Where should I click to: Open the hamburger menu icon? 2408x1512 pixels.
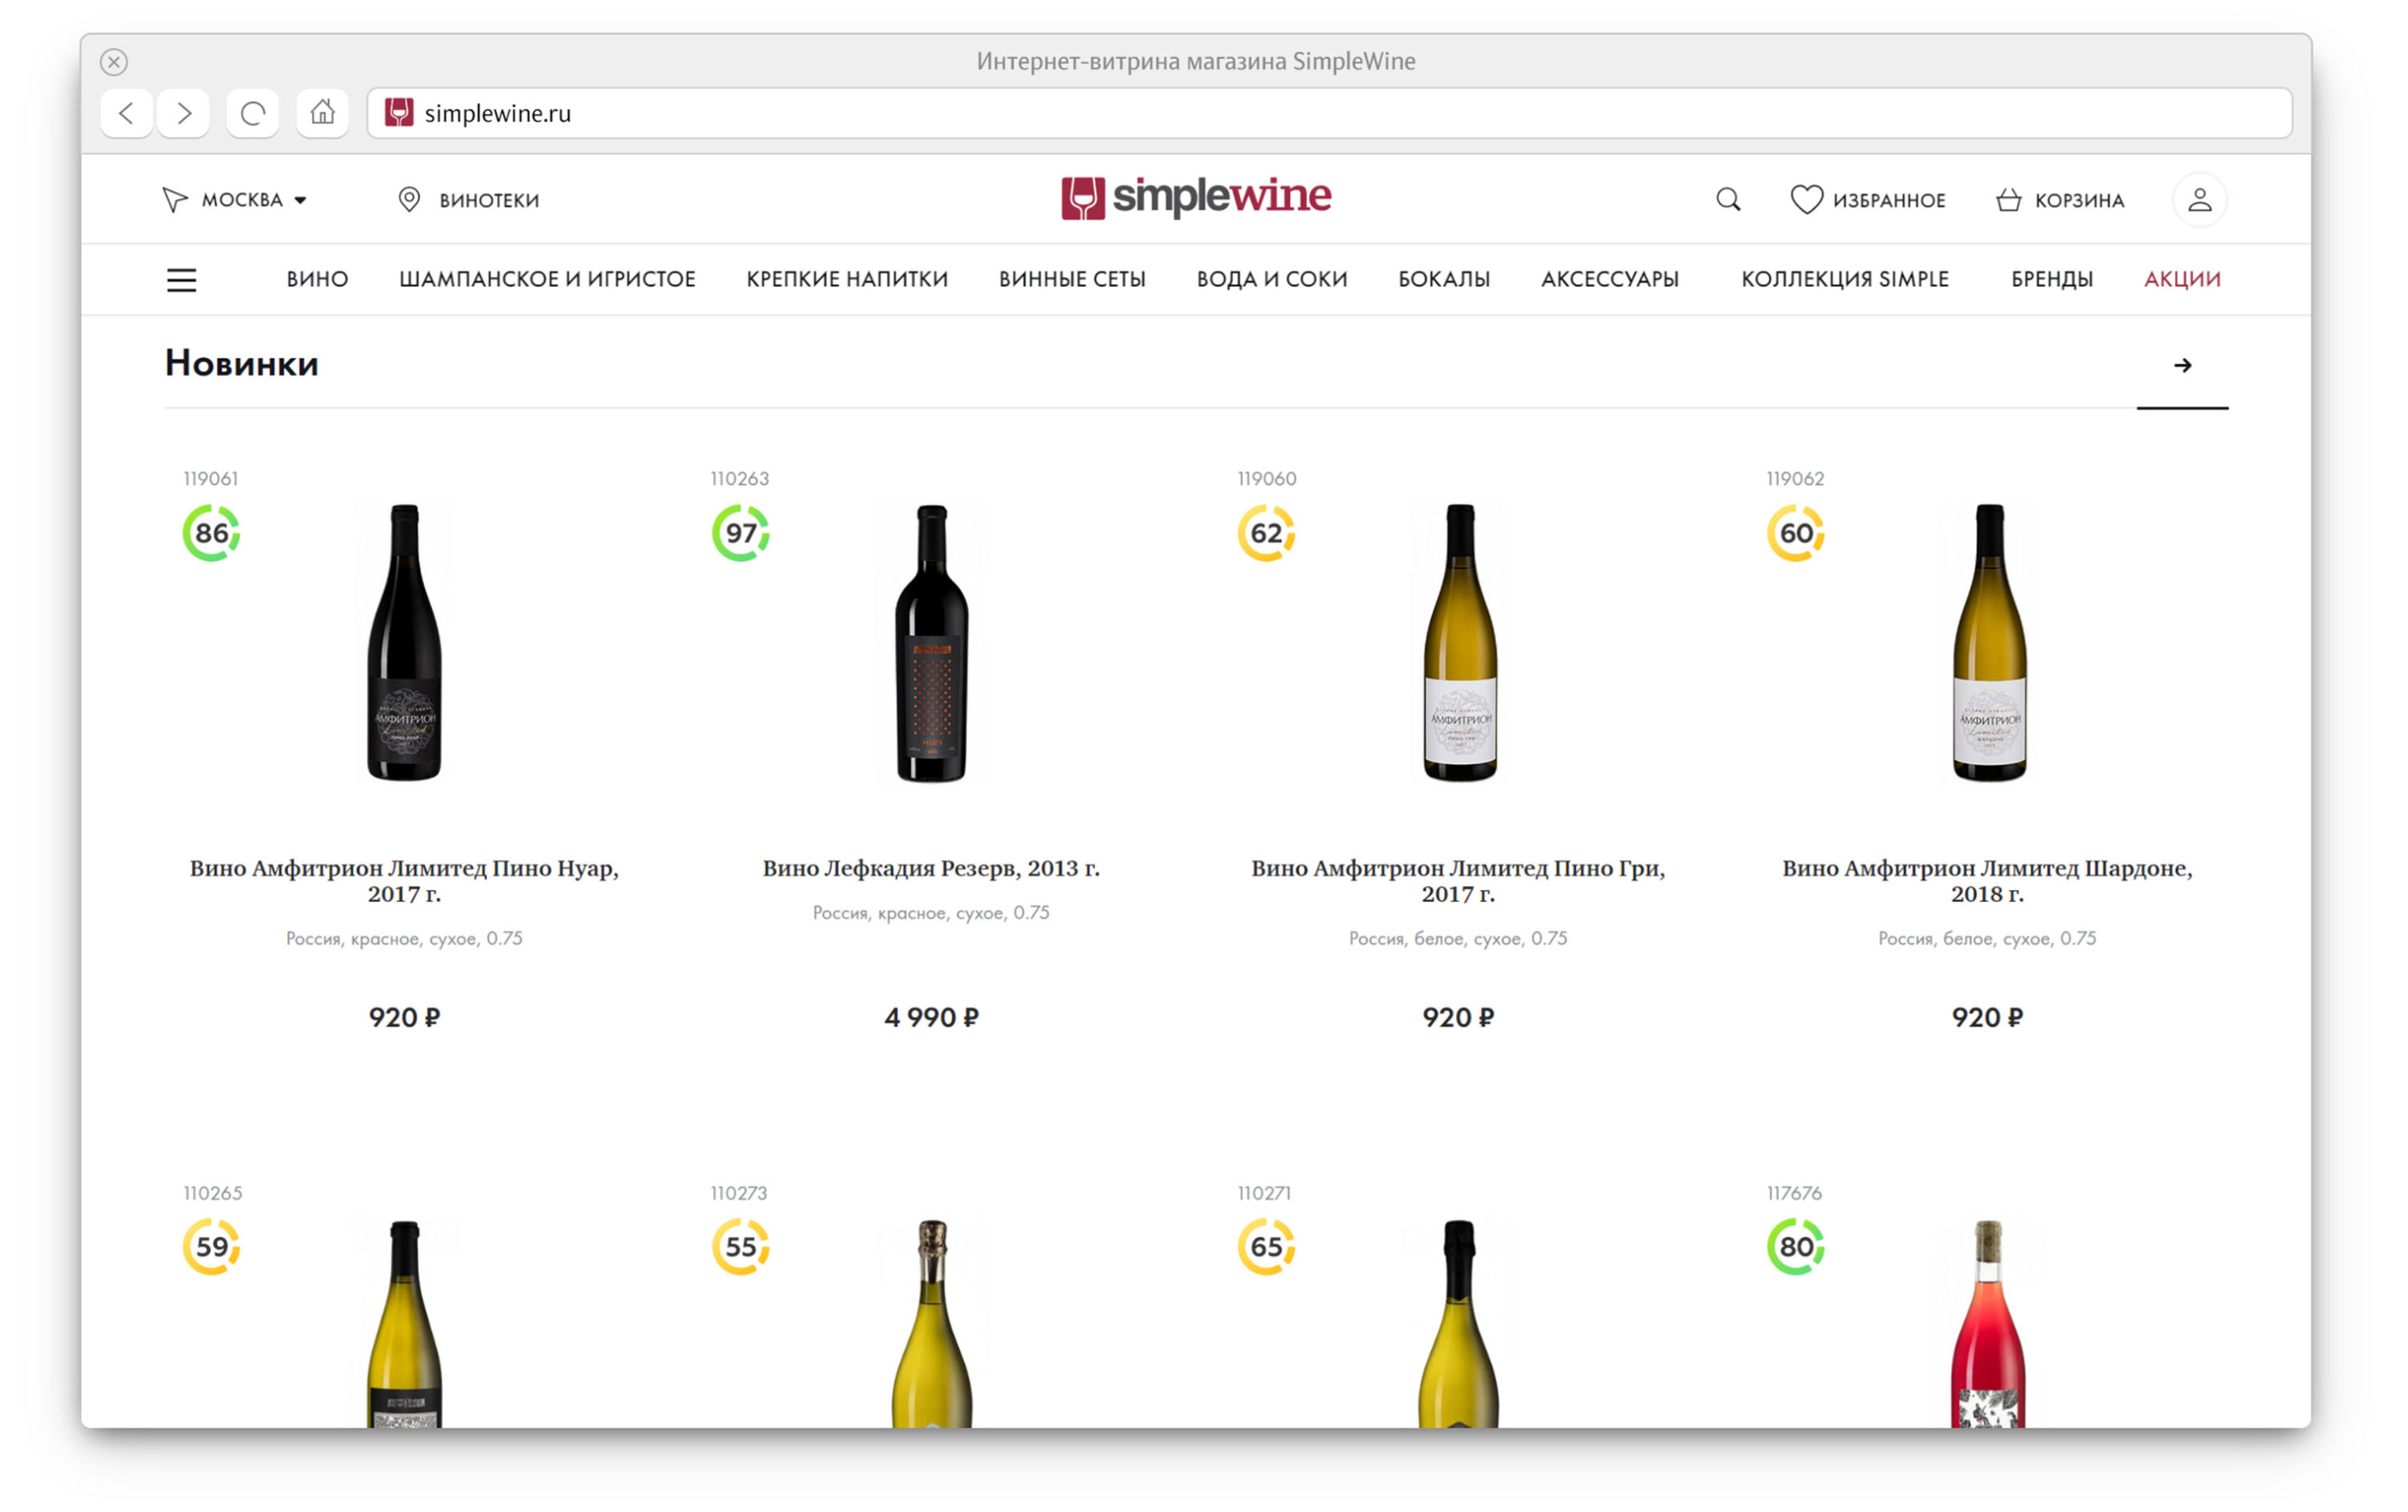pos(181,280)
